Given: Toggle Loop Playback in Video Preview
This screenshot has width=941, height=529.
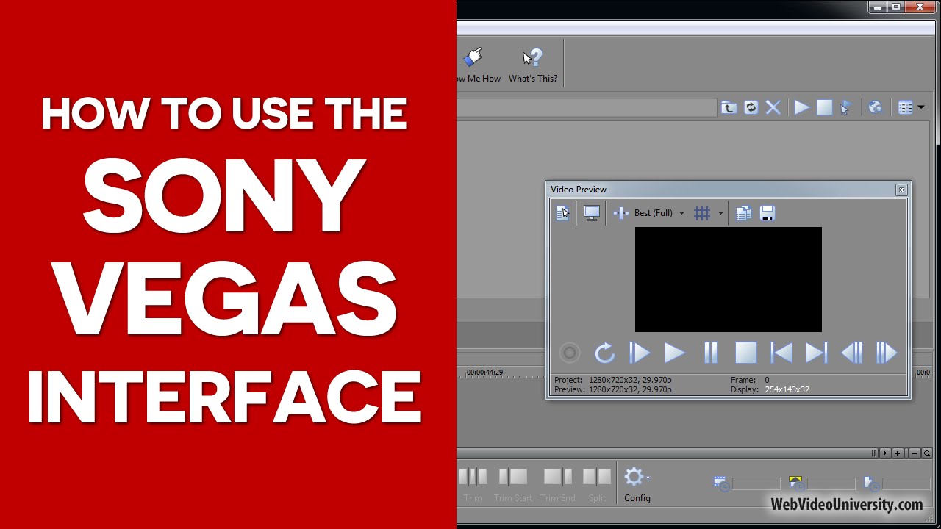Looking at the screenshot, I should (604, 353).
